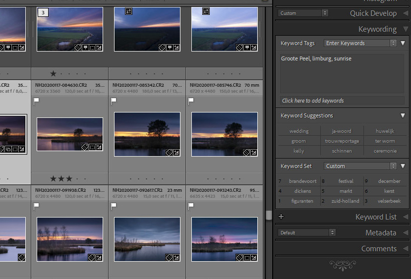411x279 pixels.
Task: Click sync badge on aerial photo above NH20200117-085746.CR2
Action: pyautogui.click(x=206, y=11)
